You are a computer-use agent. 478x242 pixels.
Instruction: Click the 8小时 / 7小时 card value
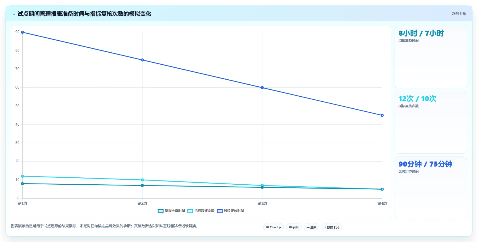(421, 33)
